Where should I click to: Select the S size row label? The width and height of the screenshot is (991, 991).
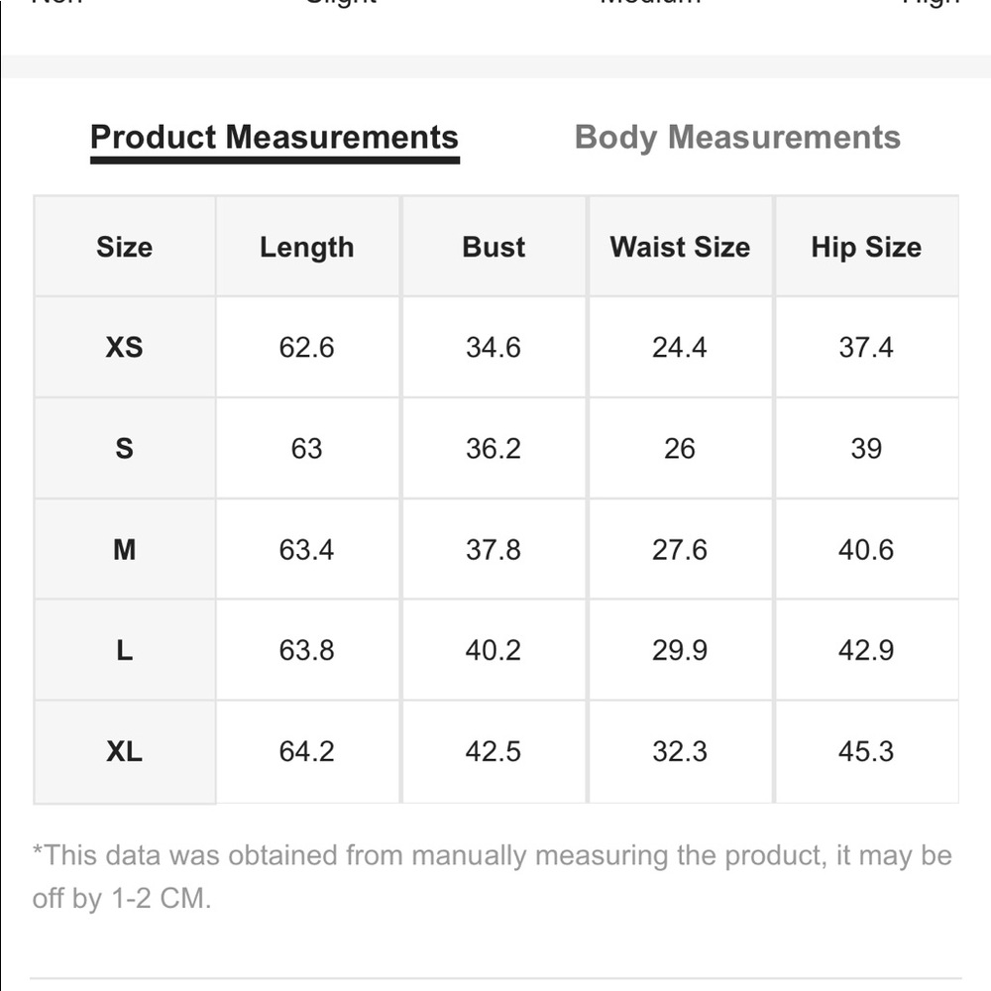pos(125,449)
